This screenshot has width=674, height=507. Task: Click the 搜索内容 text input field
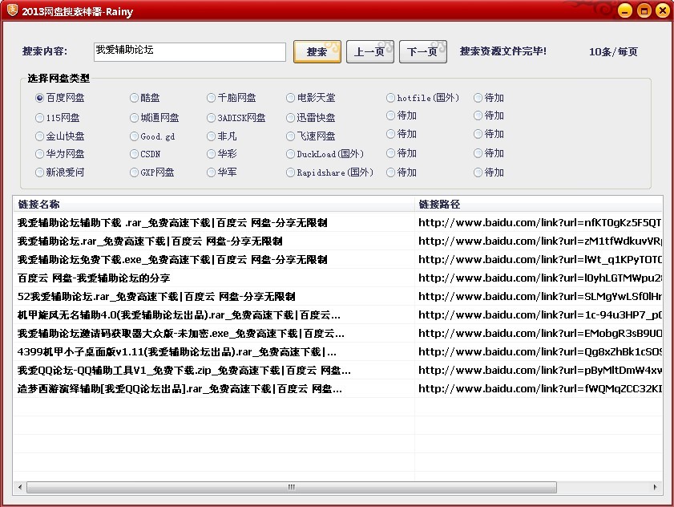point(189,51)
